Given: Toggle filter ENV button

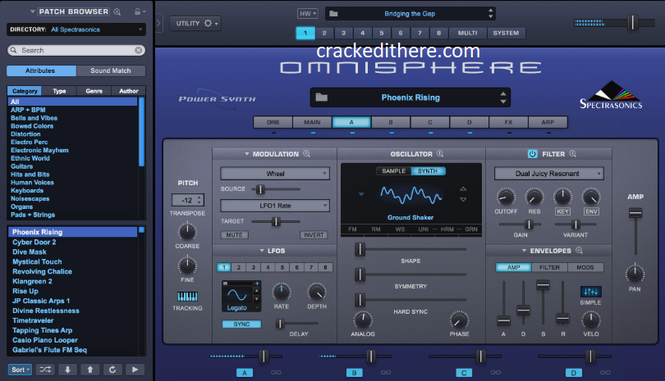Looking at the screenshot, I should pyautogui.click(x=591, y=211).
